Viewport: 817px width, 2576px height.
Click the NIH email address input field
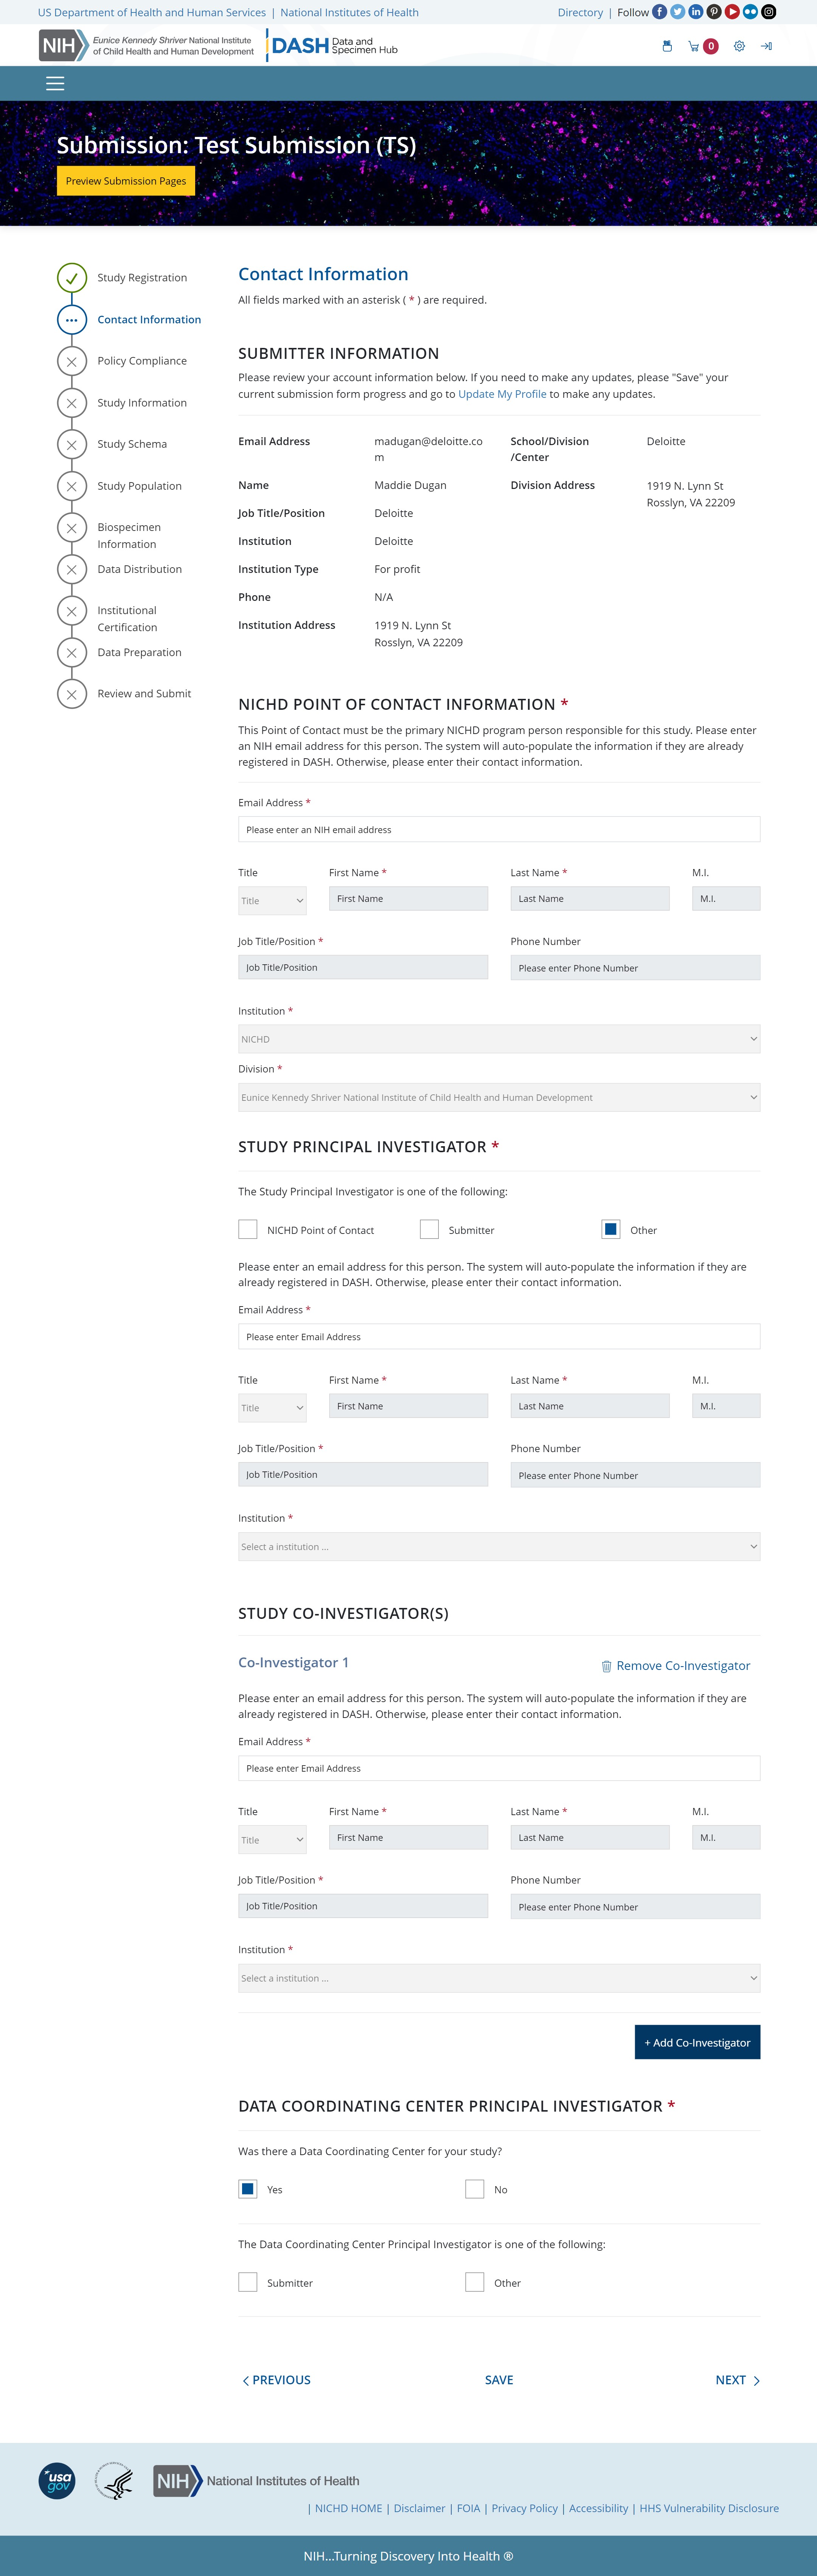click(x=498, y=829)
